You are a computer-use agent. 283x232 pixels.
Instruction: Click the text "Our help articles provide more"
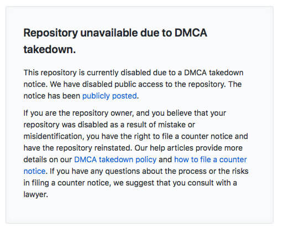click(x=188, y=148)
